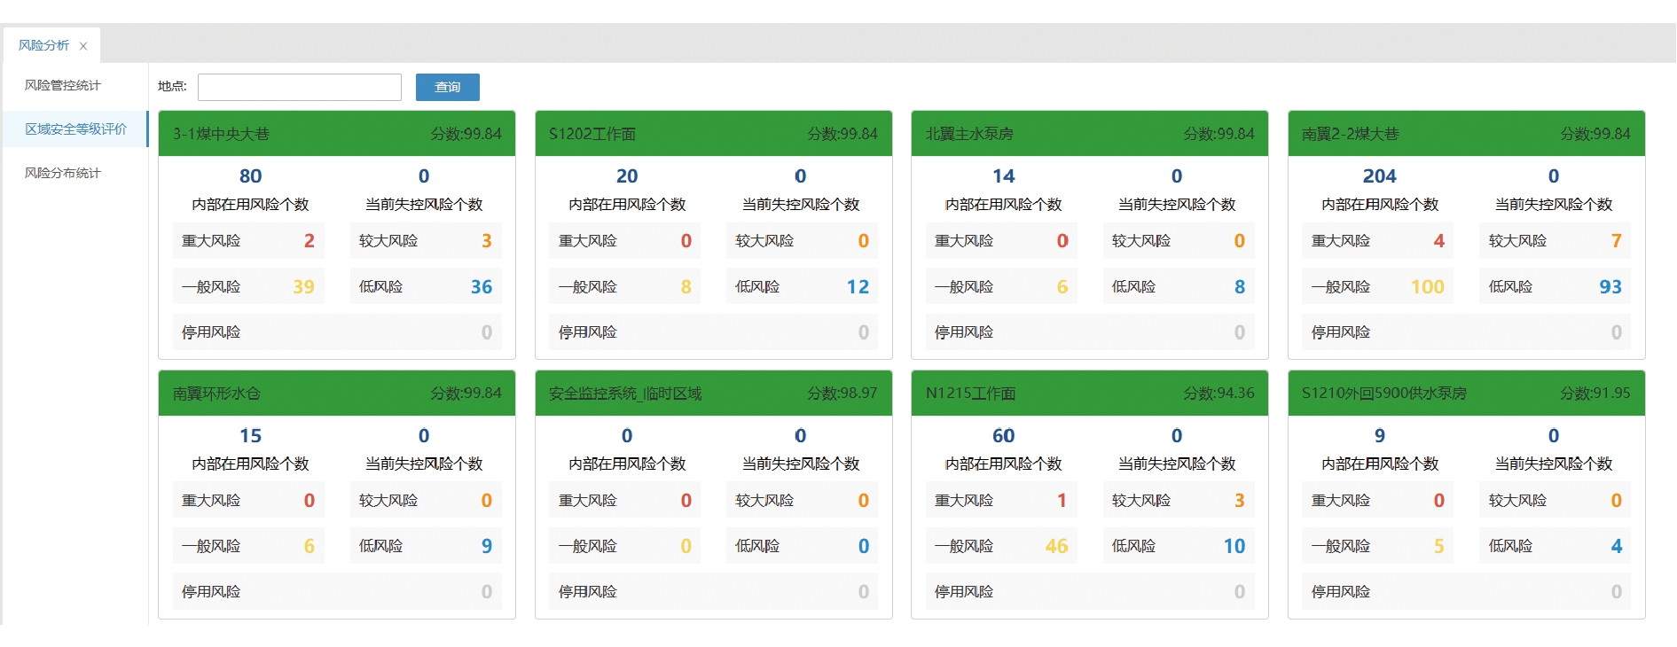Close the 风险分析 tab
The width and height of the screenshot is (1677, 647).
pos(83,46)
